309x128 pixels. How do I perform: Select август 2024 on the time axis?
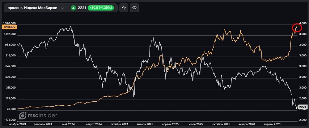[94, 124]
